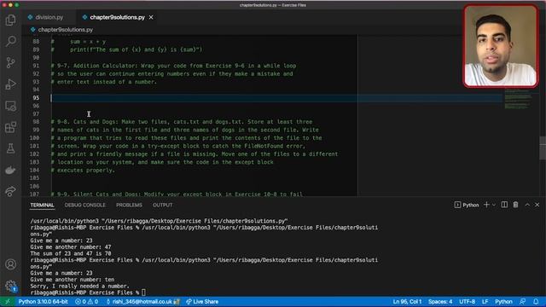Open Source Control view
This screenshot has width=546, height=307.
(10, 62)
